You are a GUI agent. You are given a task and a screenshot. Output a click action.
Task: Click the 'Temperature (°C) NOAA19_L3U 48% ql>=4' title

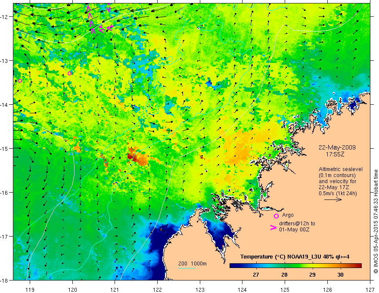[x=295, y=257]
